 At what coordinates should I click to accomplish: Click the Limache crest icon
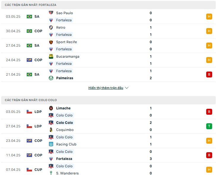point(51,108)
